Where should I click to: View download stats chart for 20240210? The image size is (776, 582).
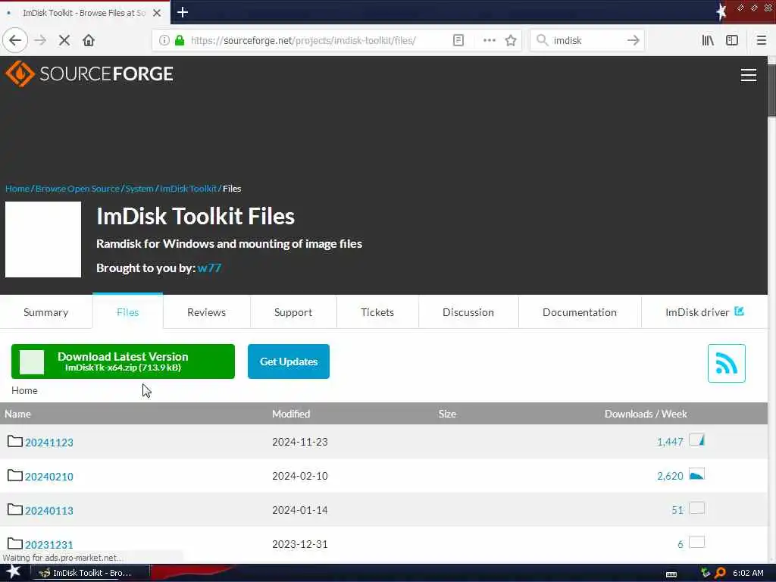696,474
